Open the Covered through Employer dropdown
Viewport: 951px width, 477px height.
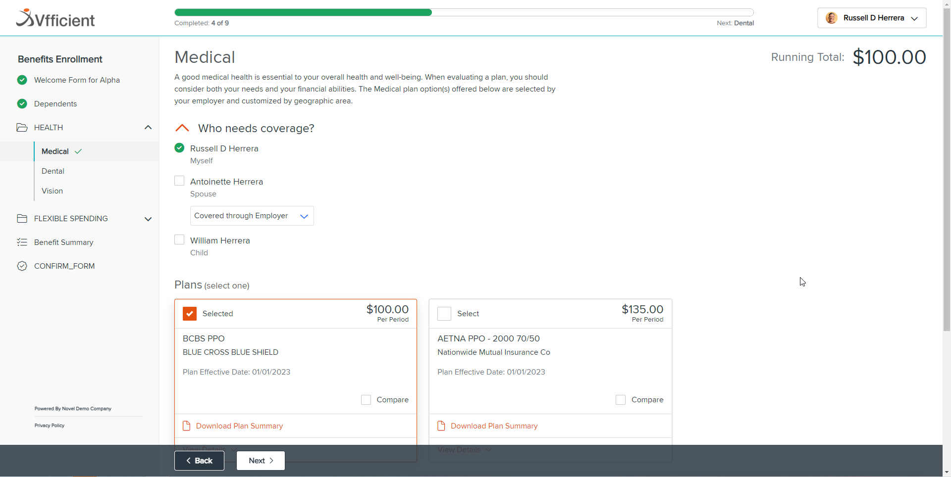point(252,216)
